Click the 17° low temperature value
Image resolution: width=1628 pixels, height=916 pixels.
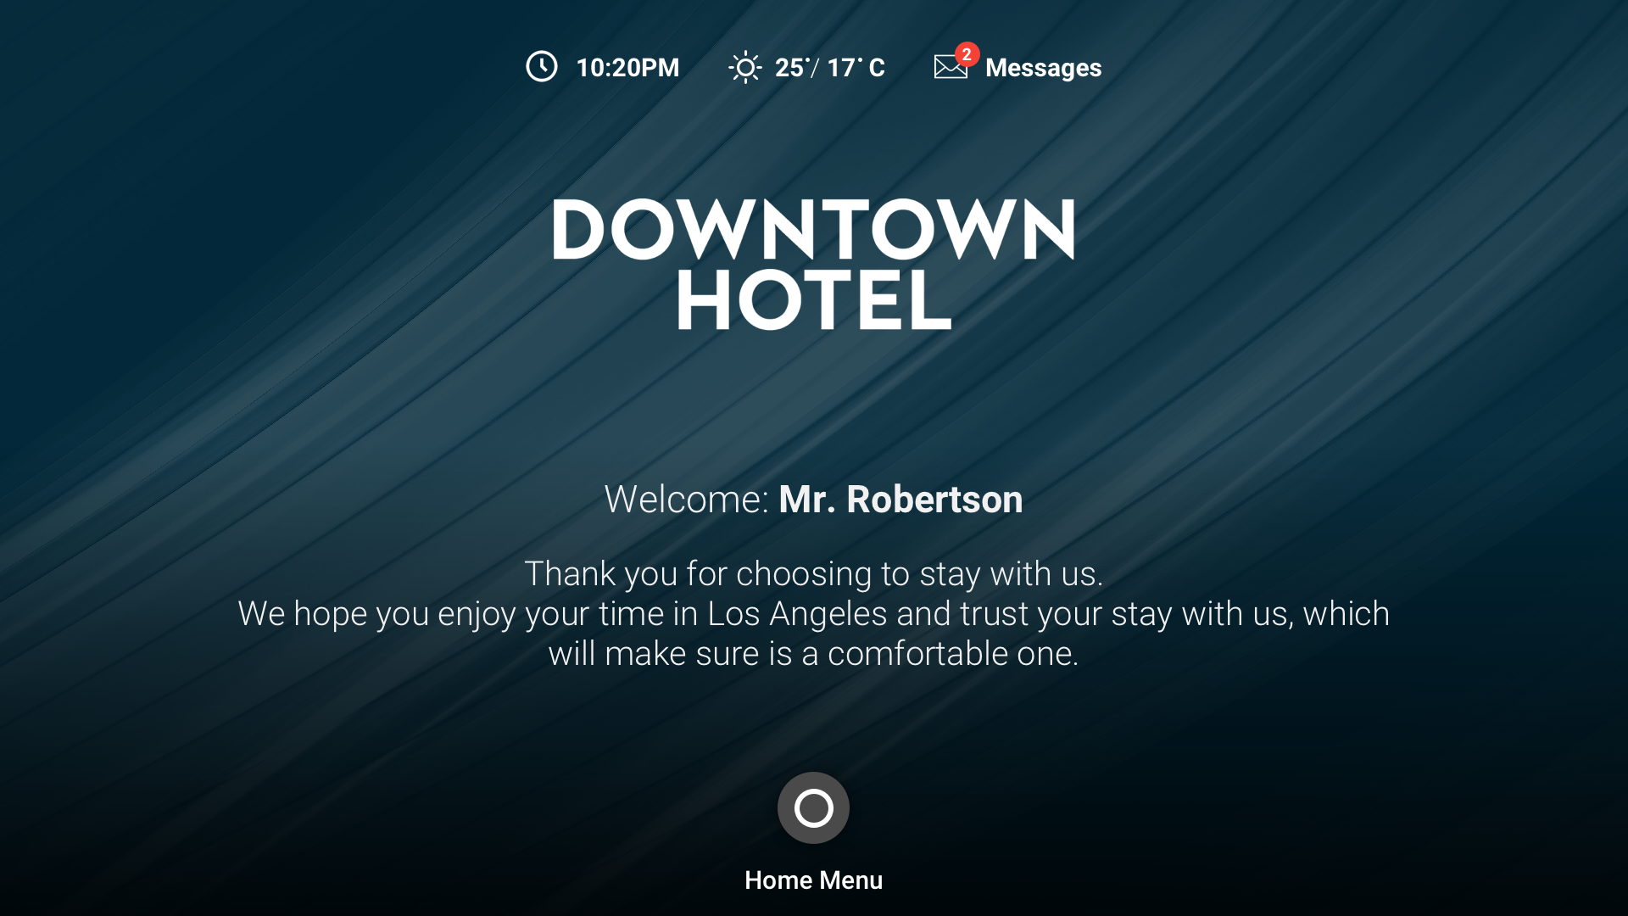click(845, 68)
